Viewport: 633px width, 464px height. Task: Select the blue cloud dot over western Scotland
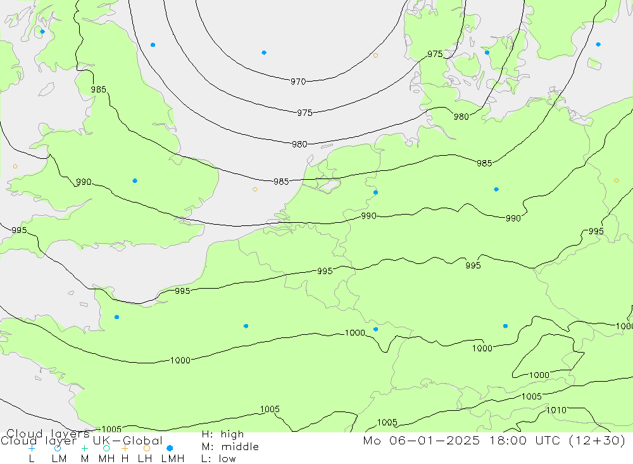tap(43, 32)
